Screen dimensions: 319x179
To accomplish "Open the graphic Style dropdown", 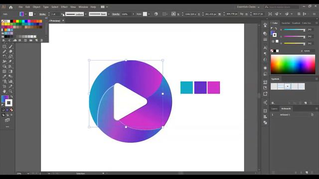I will (149, 14).
